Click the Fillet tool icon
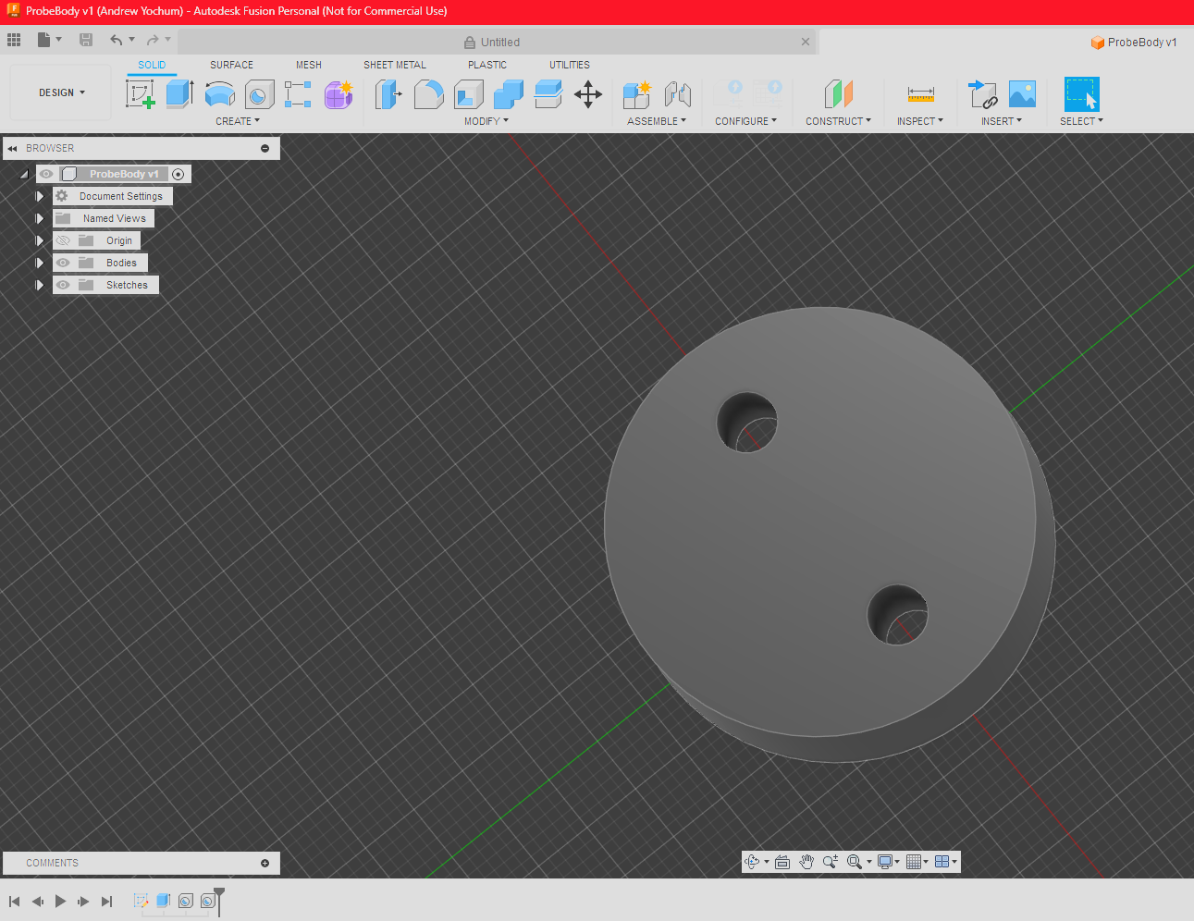 428,94
